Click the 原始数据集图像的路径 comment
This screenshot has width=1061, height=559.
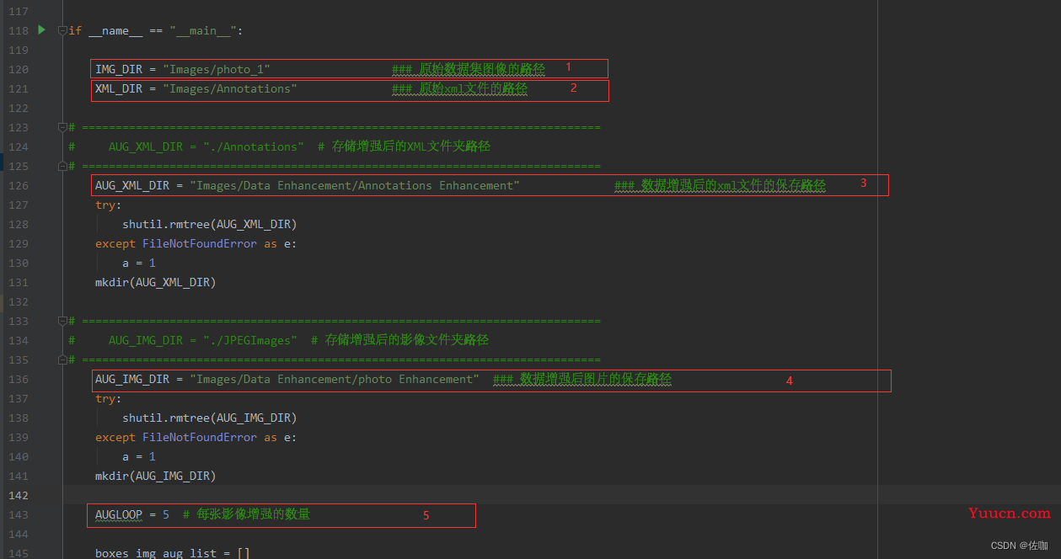click(x=469, y=69)
